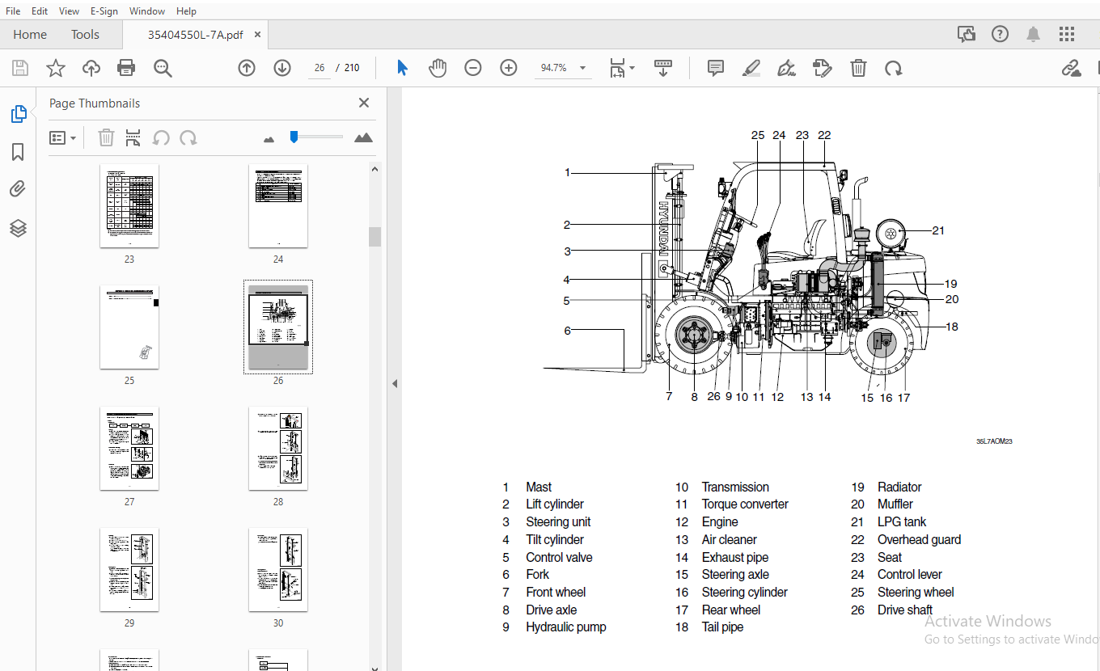The width and height of the screenshot is (1100, 671).
Task: Click the thumbnail size slider handle
Action: [294, 137]
